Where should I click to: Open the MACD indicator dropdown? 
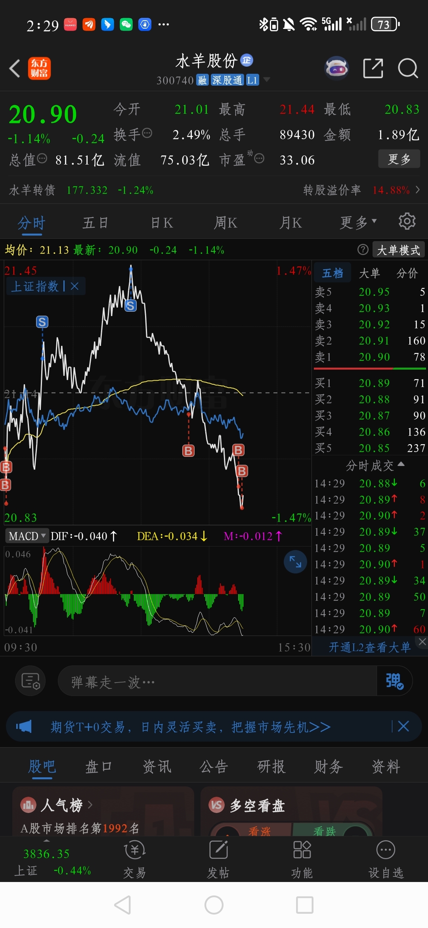click(27, 536)
